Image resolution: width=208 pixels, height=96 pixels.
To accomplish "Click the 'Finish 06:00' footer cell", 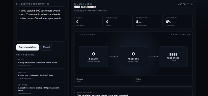I will point(163,80).
